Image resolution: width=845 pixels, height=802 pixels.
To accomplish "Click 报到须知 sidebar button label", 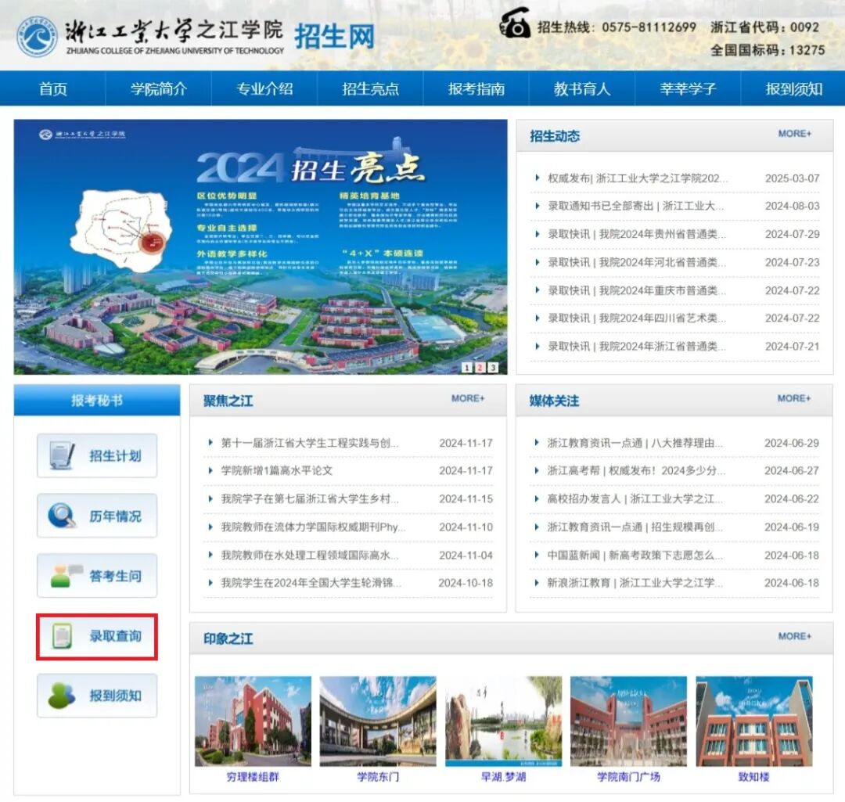I will point(115,696).
